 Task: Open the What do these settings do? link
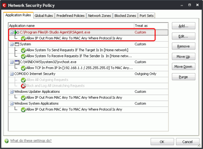[31, 140]
